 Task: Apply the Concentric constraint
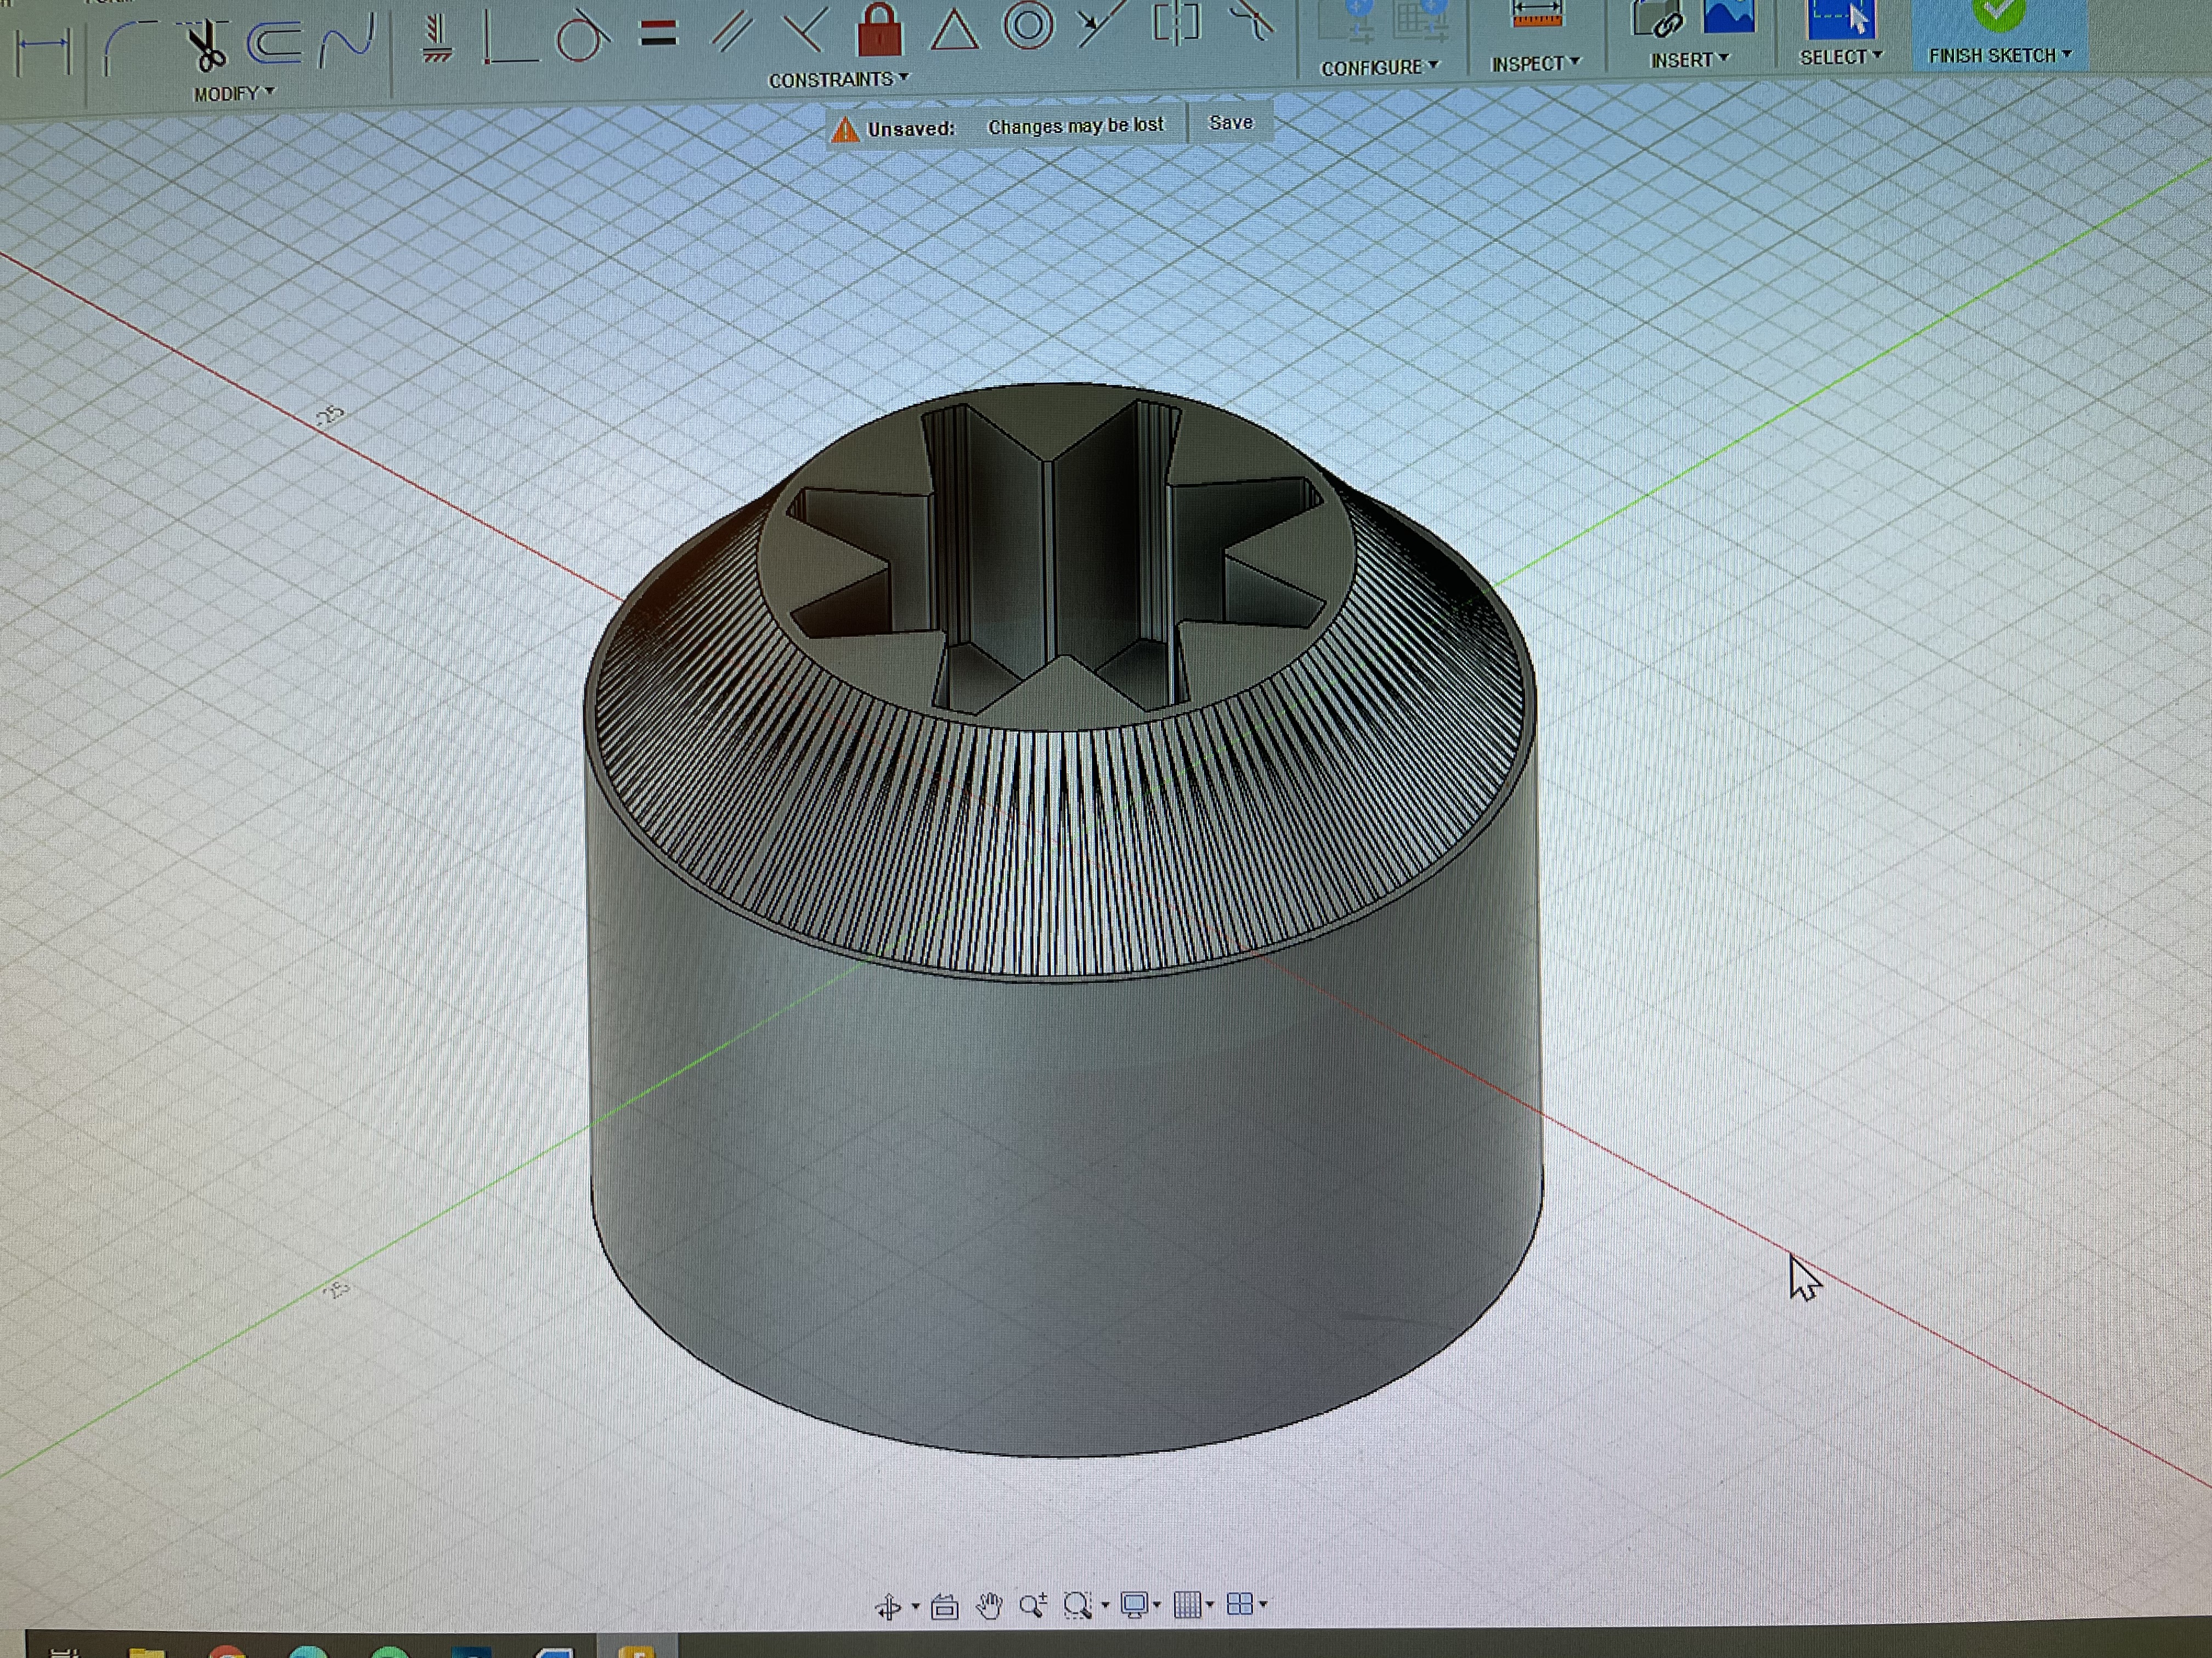(x=1029, y=26)
